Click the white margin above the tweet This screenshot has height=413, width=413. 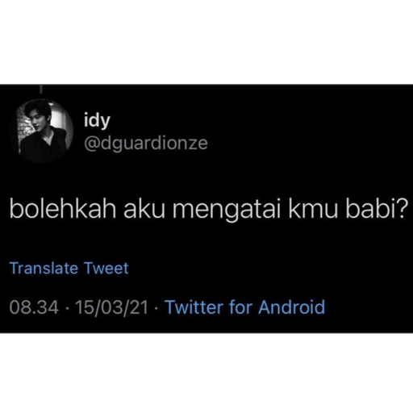(206, 42)
